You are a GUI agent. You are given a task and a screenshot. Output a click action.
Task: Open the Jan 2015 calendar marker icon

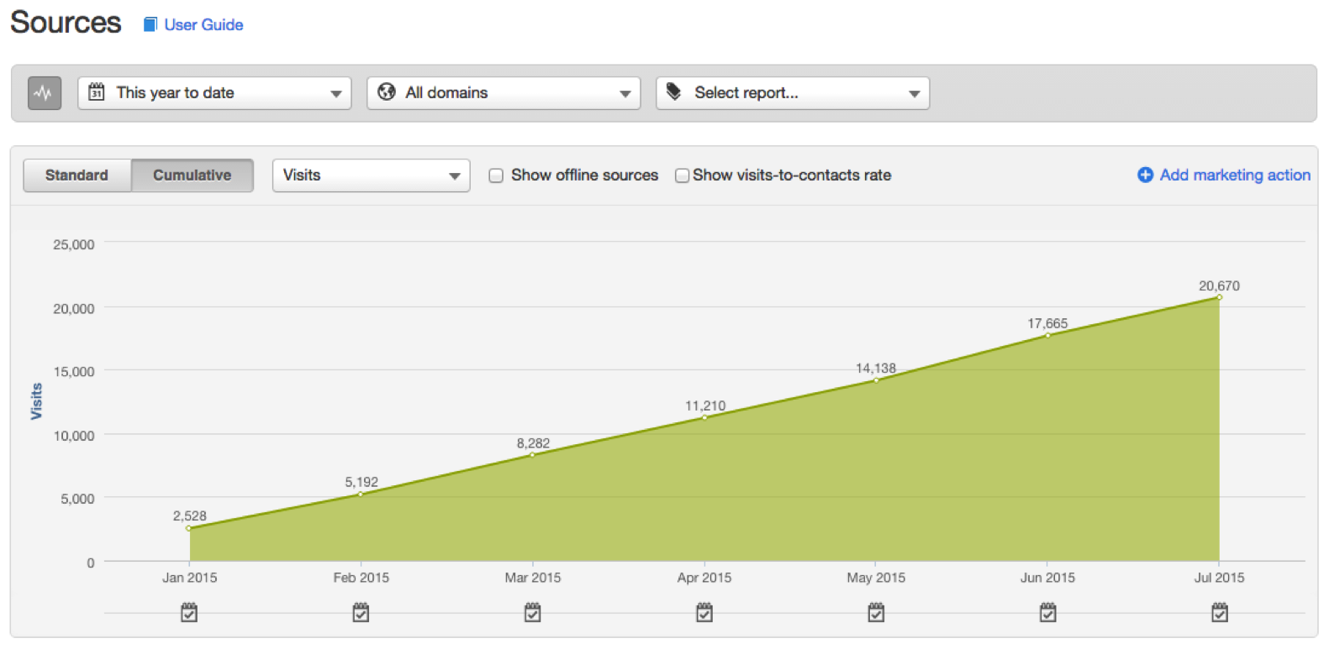[189, 612]
